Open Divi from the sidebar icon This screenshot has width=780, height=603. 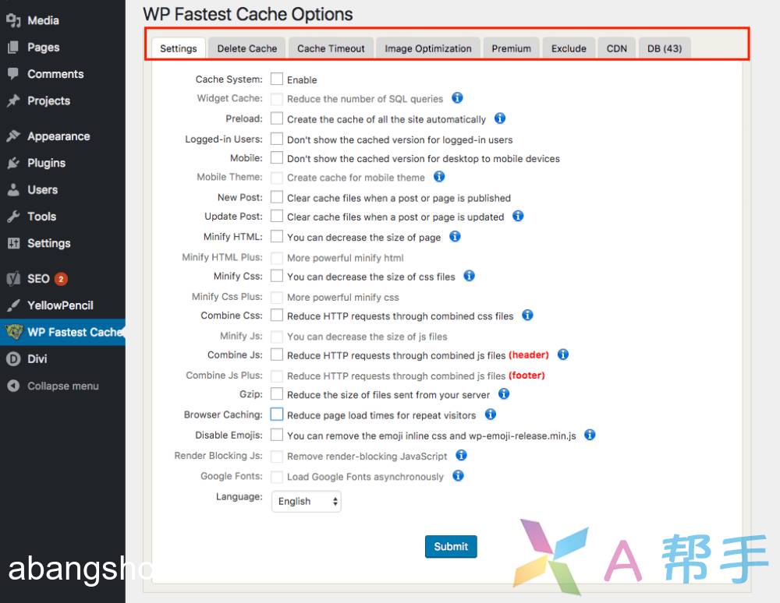point(13,359)
